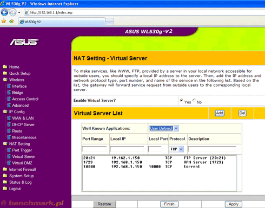Image resolution: width=265 pixels, height=208 pixels.
Task: Open the Port Trigger link
Action: 22,150
